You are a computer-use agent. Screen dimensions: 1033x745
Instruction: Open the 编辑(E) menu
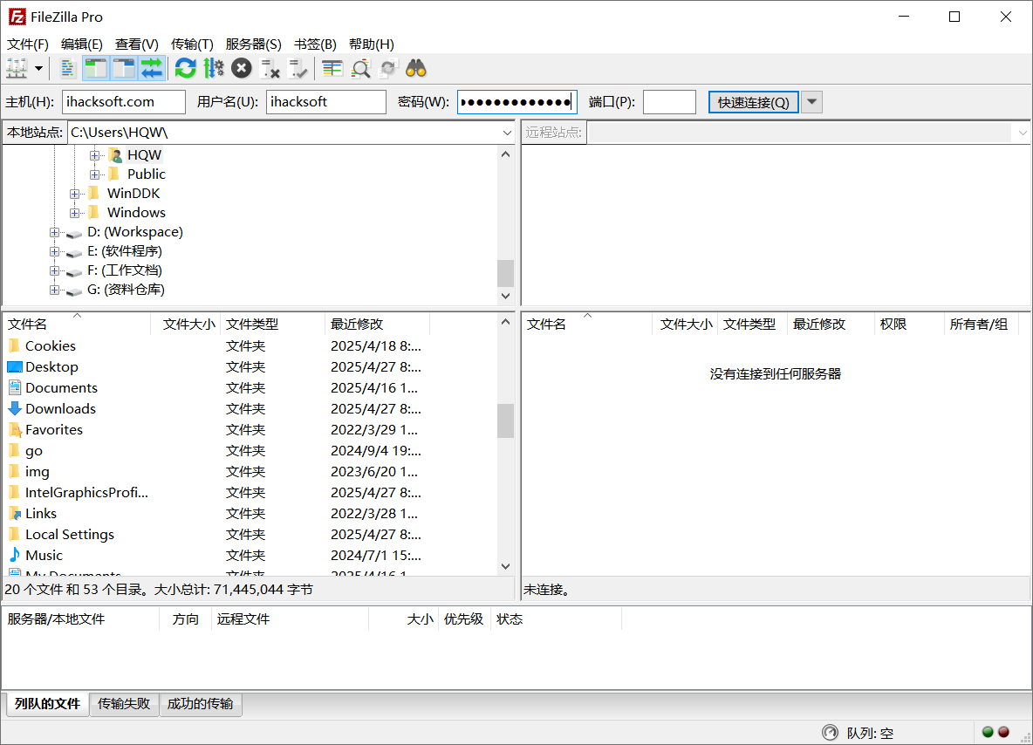point(82,44)
